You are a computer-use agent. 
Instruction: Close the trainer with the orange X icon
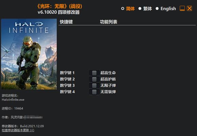coord(189,8)
